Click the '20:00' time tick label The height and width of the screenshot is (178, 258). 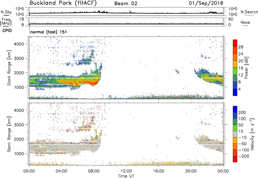click(191, 171)
